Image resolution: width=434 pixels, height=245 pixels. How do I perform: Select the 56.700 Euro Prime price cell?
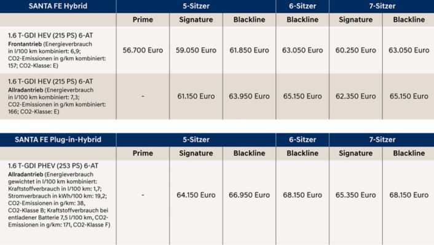(x=143, y=50)
